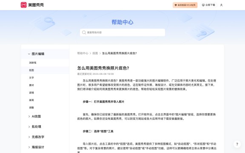Open the 调整 sidebar item
245x153 pixels.
pyautogui.click(x=45, y=108)
